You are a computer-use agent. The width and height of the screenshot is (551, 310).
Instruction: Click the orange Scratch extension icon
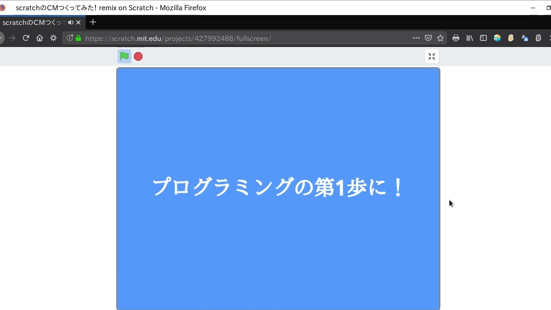pos(511,38)
